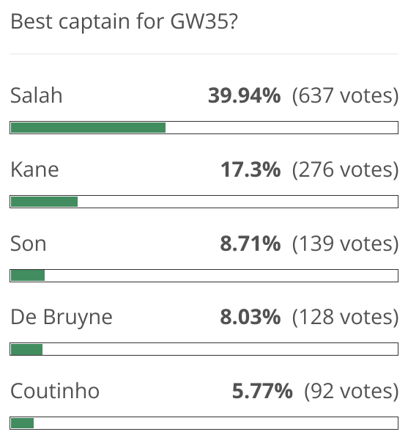Click the Kane green result bar
This screenshot has width=408, height=440.
point(44,202)
